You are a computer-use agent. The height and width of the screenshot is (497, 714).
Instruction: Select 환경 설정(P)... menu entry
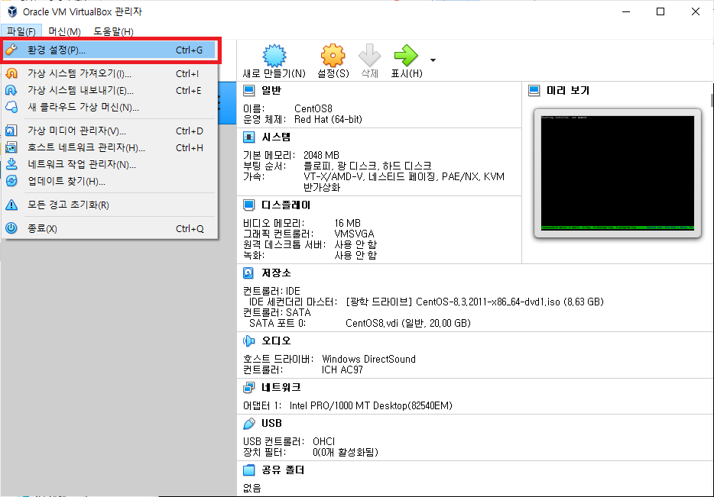coord(109,50)
